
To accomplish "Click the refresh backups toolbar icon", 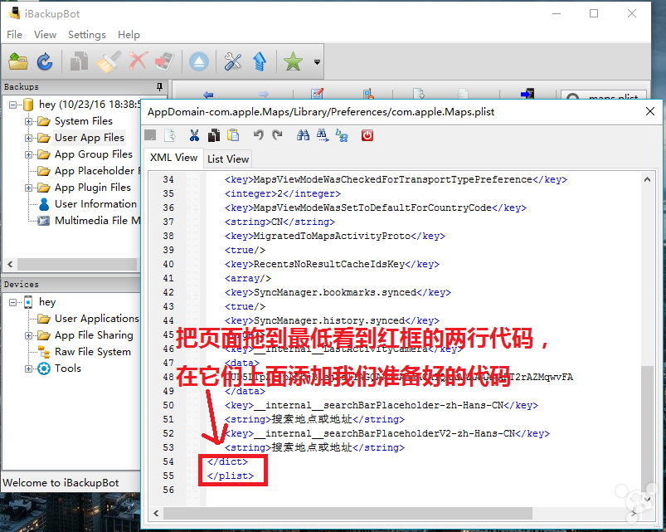I will click(45, 62).
